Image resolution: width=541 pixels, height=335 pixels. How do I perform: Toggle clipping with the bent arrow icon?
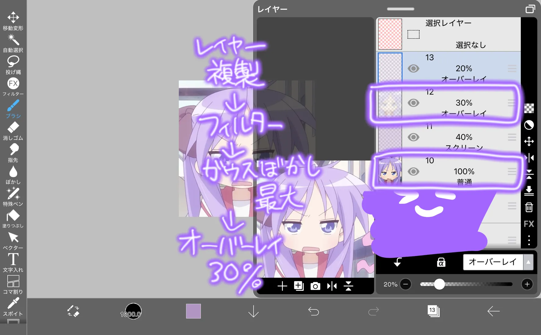click(397, 262)
